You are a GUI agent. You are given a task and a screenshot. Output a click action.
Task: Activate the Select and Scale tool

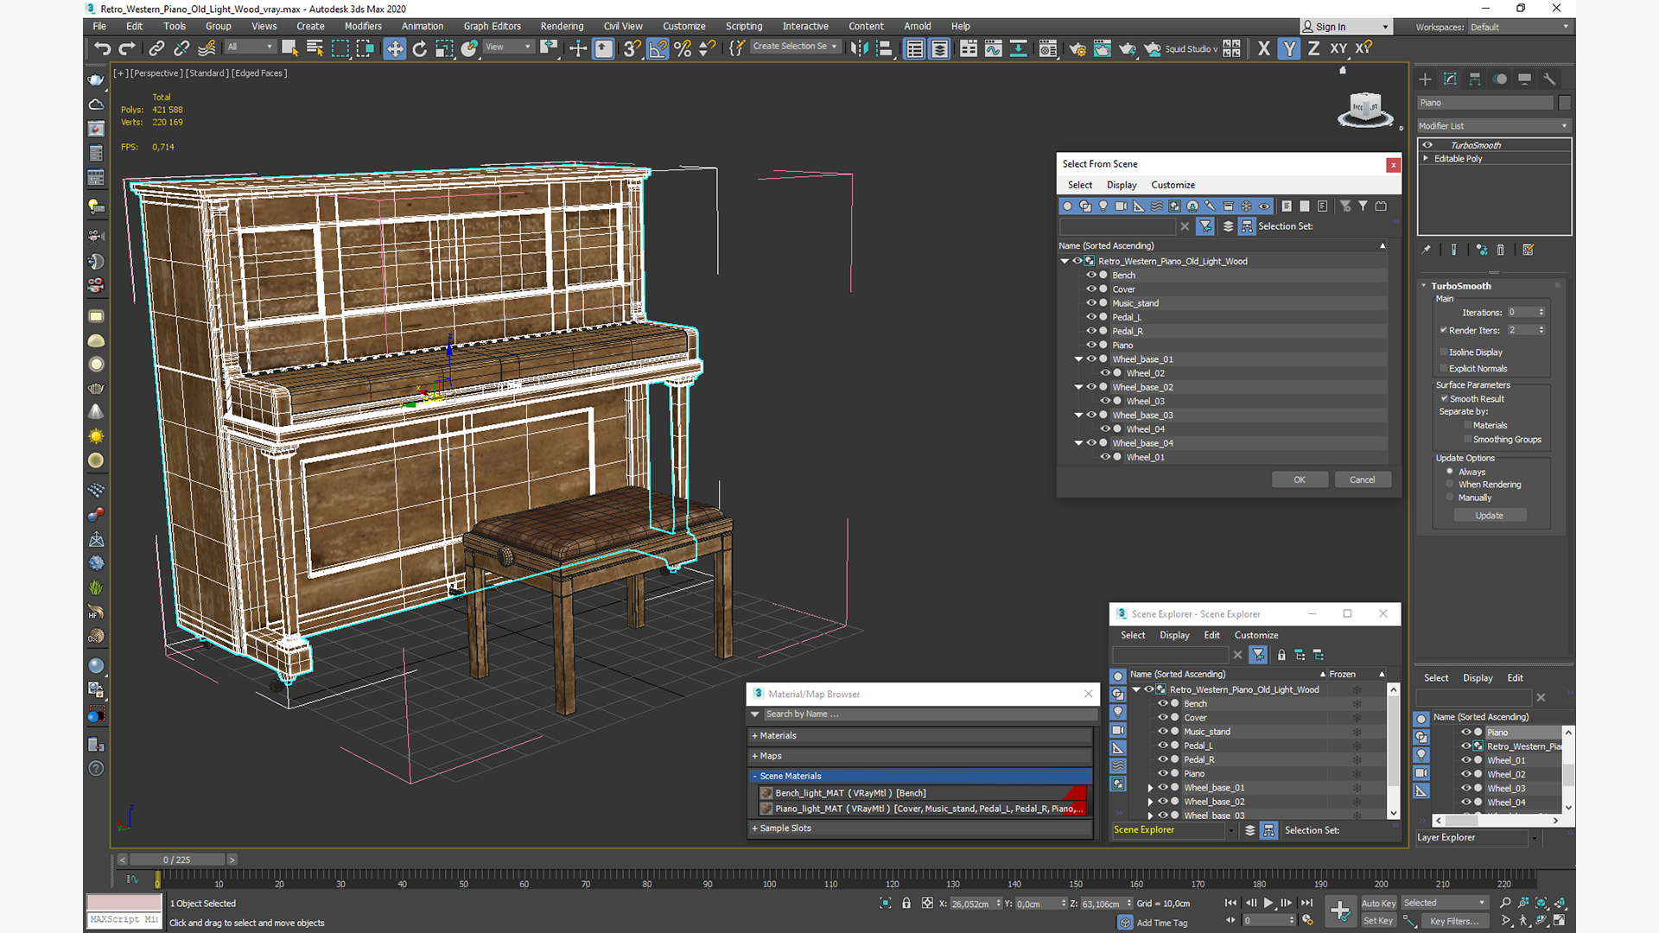coord(444,48)
